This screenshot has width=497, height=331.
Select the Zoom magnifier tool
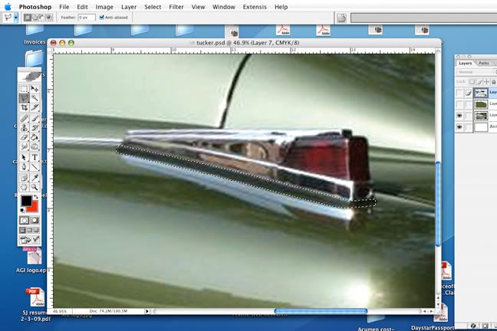35,187
